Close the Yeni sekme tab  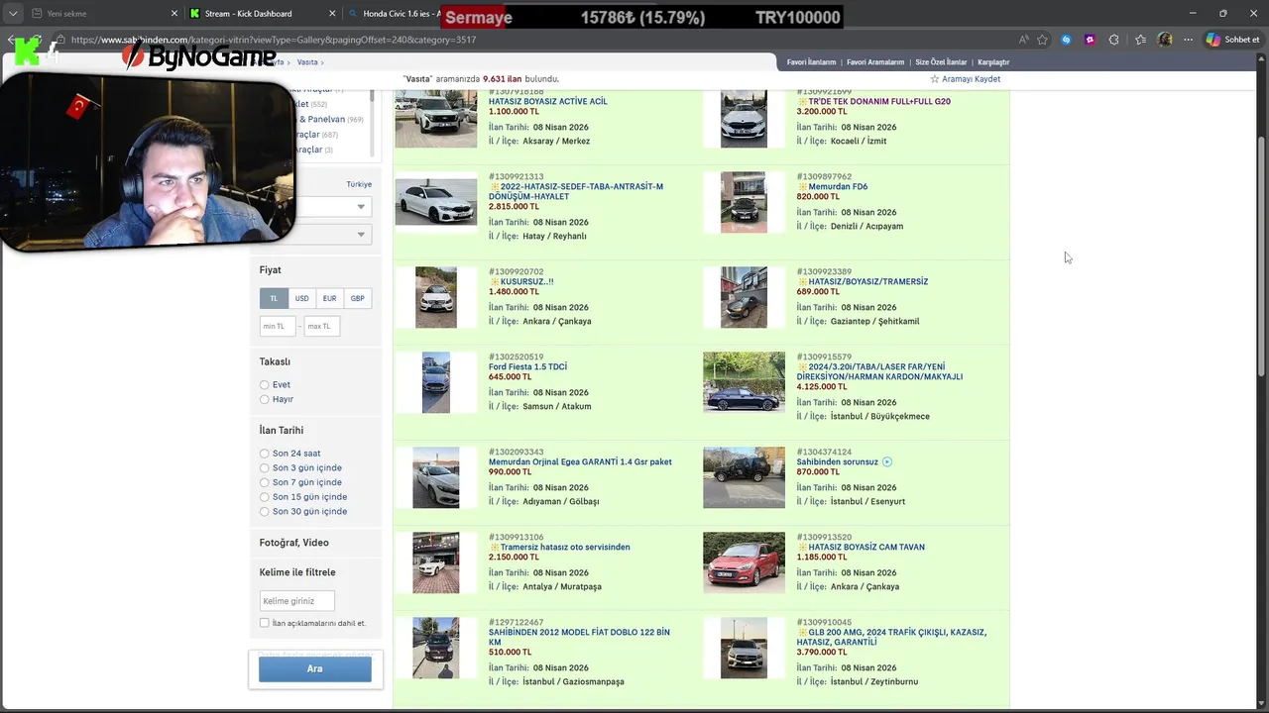(x=174, y=14)
